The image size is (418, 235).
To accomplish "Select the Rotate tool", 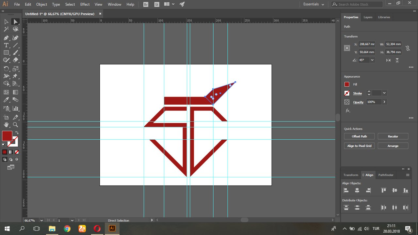I will (x=6, y=69).
